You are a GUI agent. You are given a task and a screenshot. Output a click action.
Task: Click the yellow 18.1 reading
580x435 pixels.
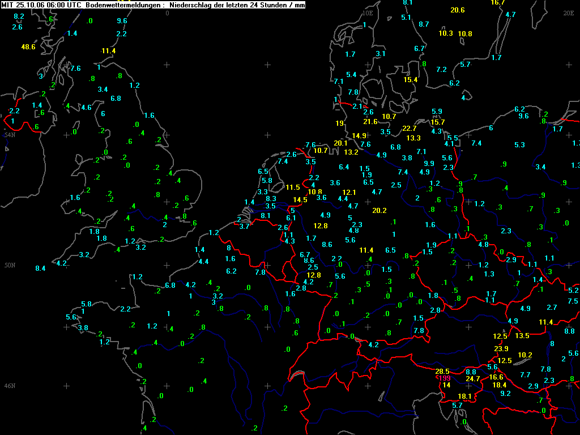pyautogui.click(x=464, y=396)
